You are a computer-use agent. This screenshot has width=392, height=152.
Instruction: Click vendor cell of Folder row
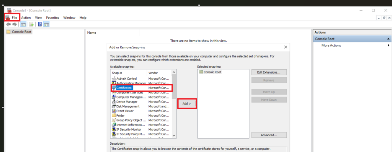[159, 116]
